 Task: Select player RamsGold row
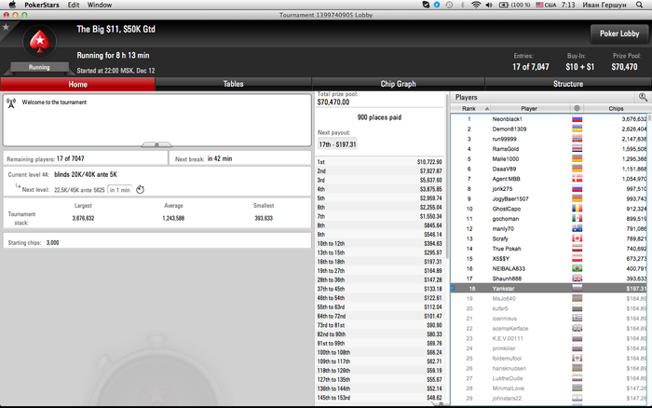pyautogui.click(x=549, y=149)
